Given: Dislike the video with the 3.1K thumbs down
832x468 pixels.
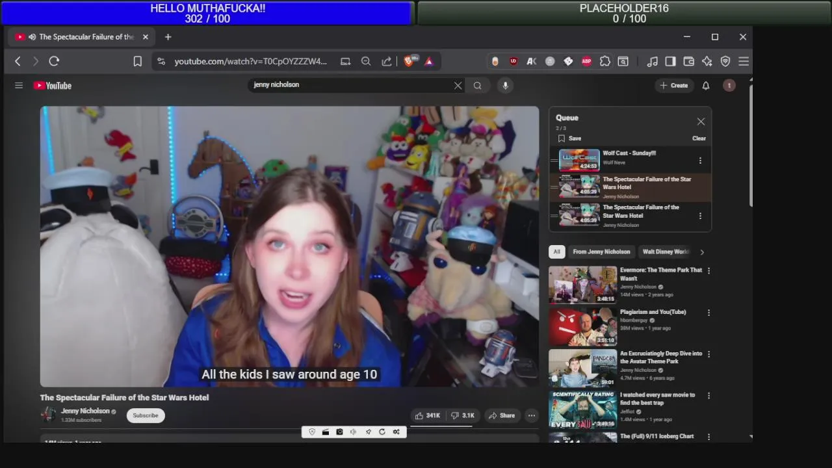Looking at the screenshot, I should [x=463, y=415].
